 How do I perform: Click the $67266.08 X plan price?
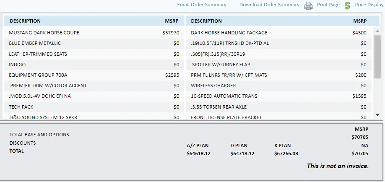tap(286, 154)
